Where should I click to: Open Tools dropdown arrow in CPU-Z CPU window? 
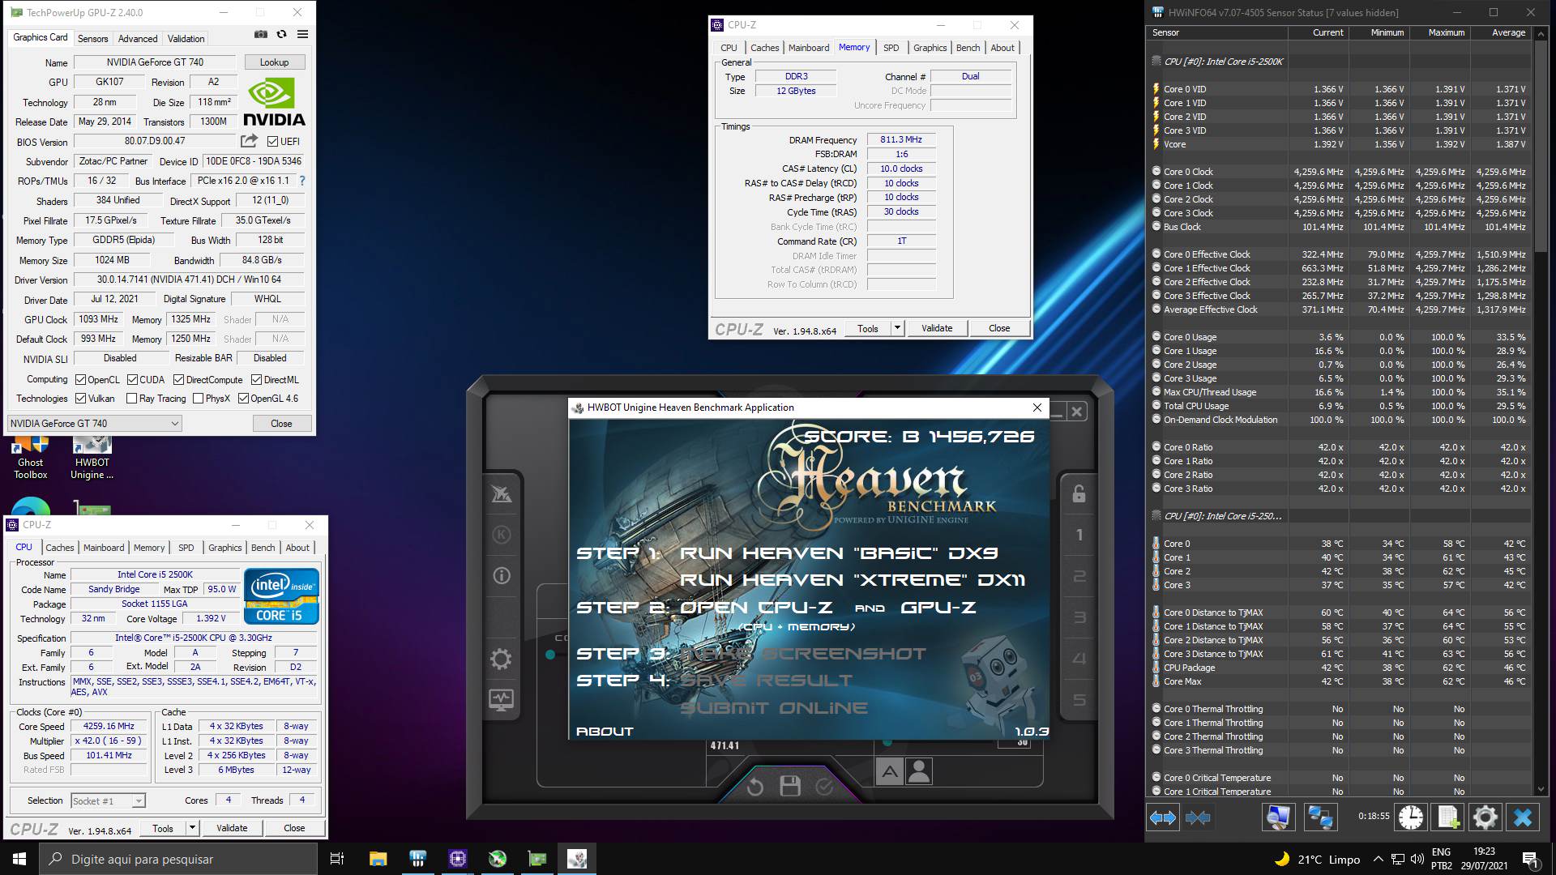pyautogui.click(x=192, y=828)
